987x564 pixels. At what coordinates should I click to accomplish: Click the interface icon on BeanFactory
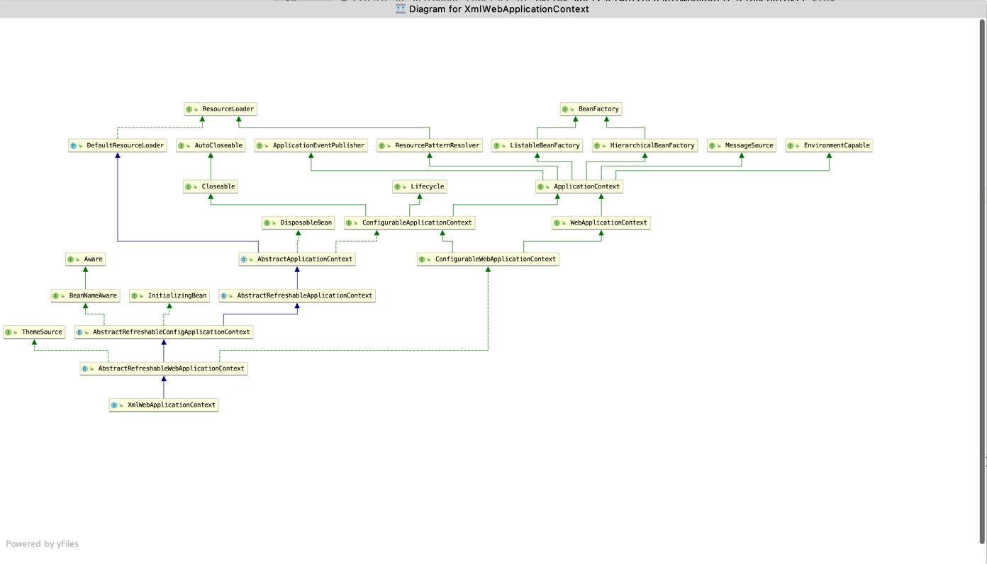tap(565, 109)
